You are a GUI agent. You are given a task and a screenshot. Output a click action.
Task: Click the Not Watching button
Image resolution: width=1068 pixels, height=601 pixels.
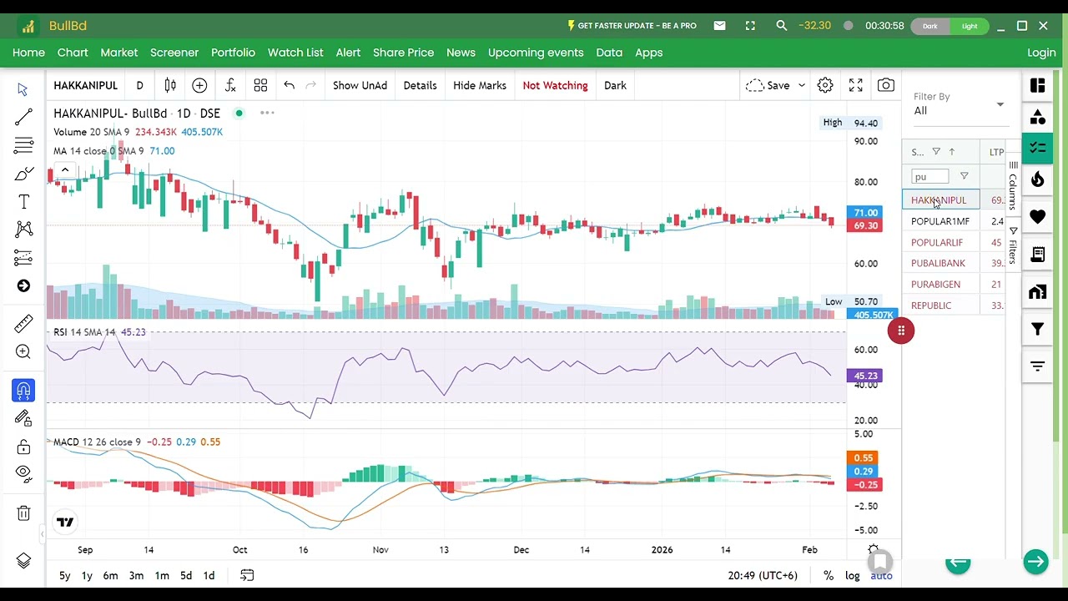(555, 85)
